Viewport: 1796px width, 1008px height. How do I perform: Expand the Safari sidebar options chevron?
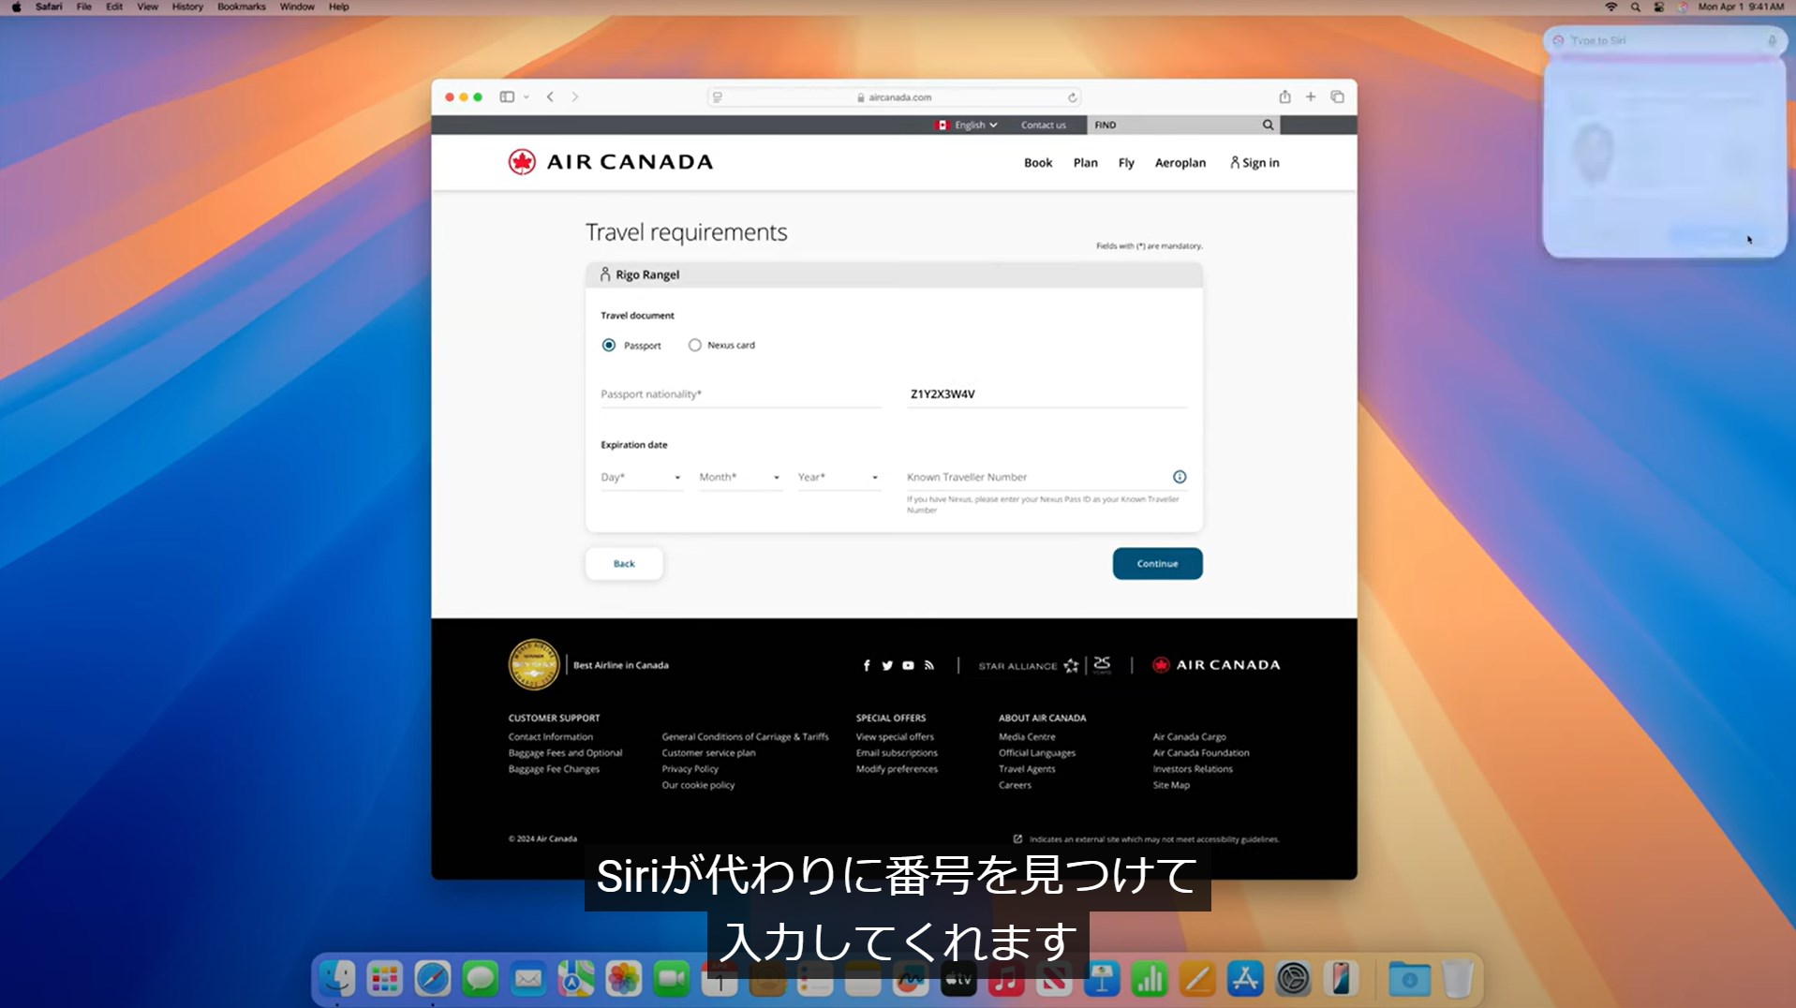pos(527,97)
